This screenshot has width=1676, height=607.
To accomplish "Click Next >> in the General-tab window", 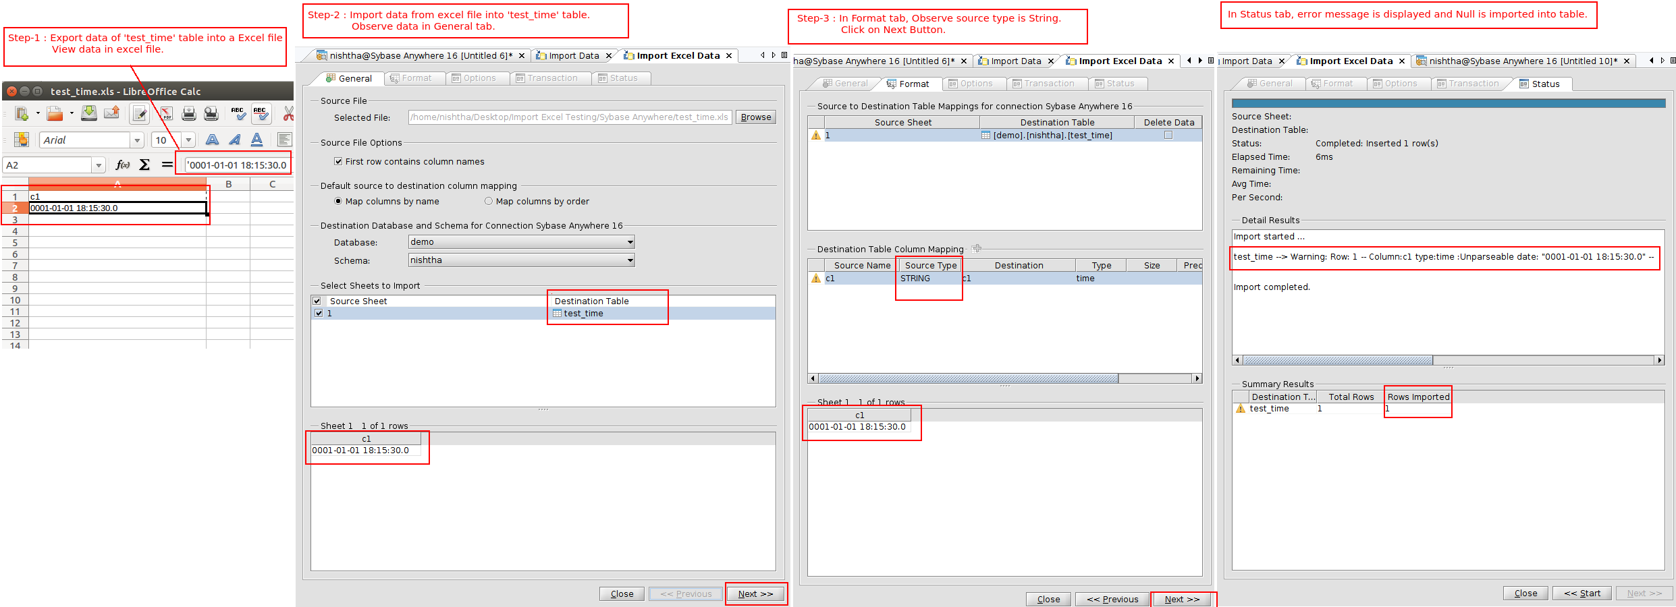I will coord(755,594).
